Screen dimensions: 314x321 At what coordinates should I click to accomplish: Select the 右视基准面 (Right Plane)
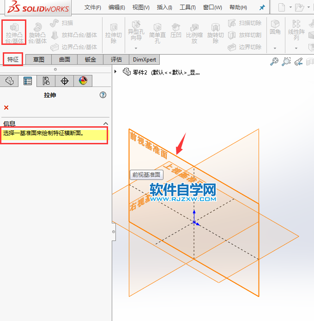pos(140,203)
